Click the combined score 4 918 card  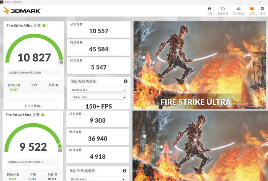point(98,155)
